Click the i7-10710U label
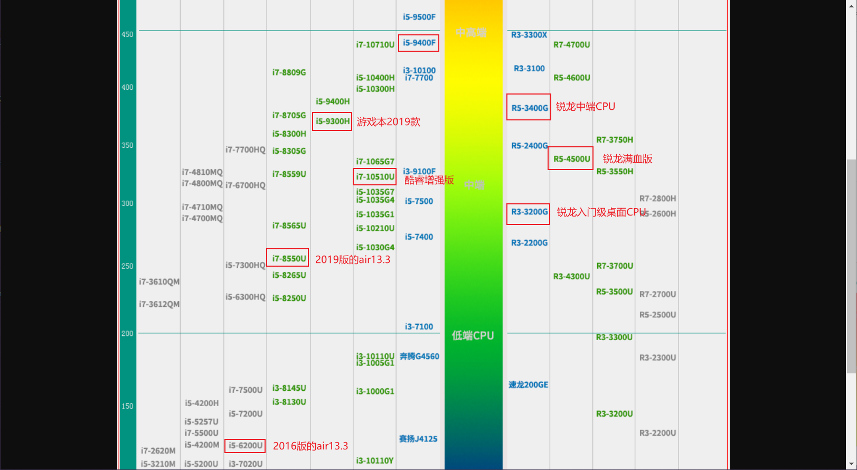The height and width of the screenshot is (470, 857). (375, 45)
